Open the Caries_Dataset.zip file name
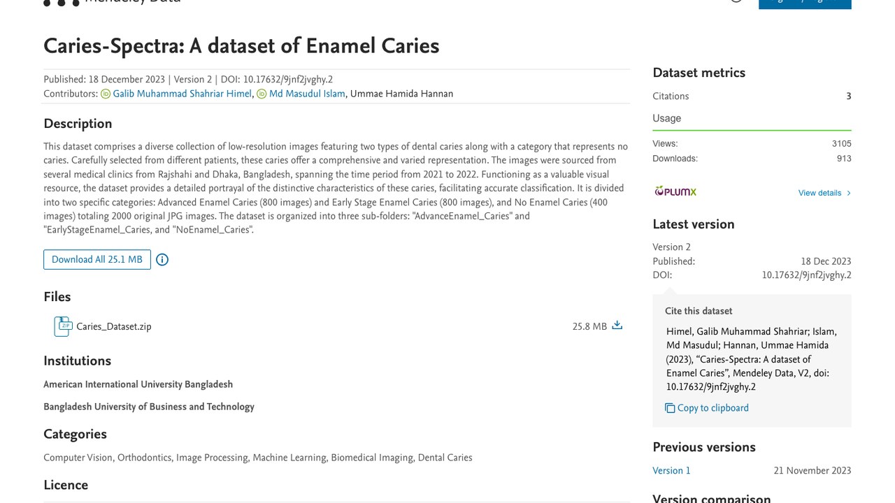This screenshot has height=503, width=895. [114, 326]
